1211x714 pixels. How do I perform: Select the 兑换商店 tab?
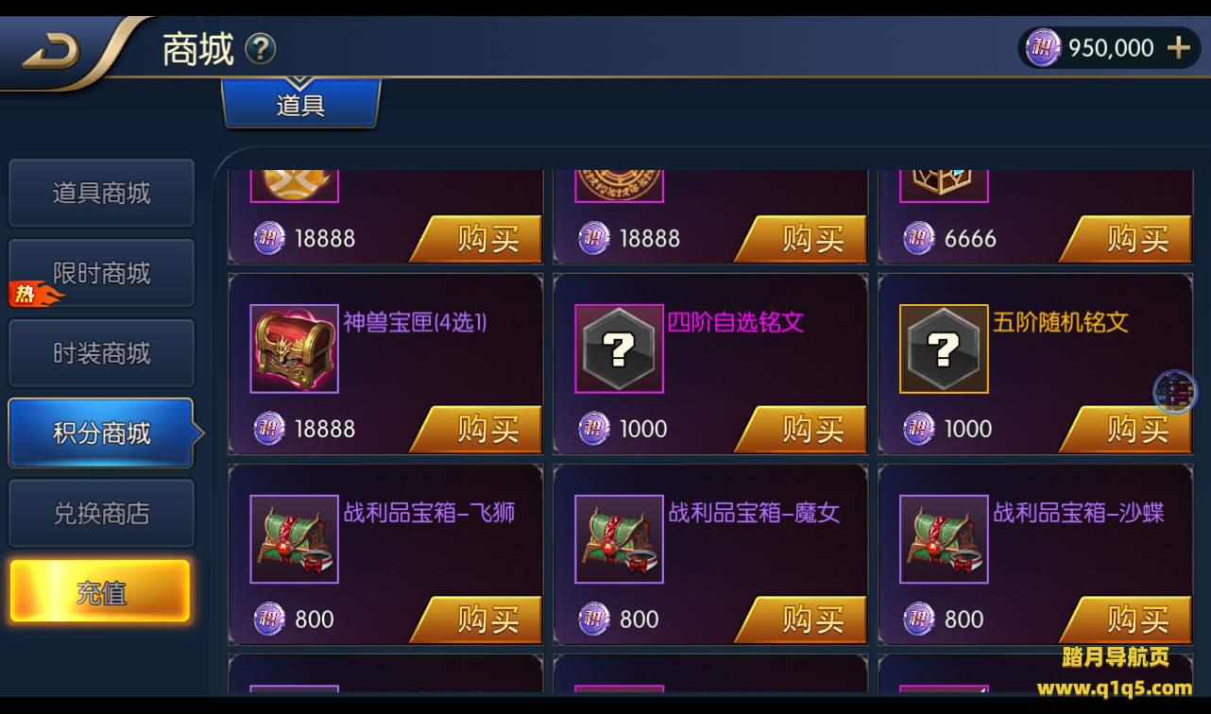101,514
